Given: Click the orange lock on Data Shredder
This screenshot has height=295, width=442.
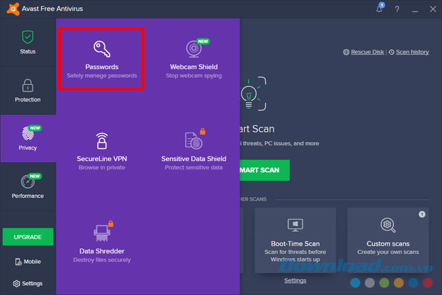Looking at the screenshot, I should 111,224.
